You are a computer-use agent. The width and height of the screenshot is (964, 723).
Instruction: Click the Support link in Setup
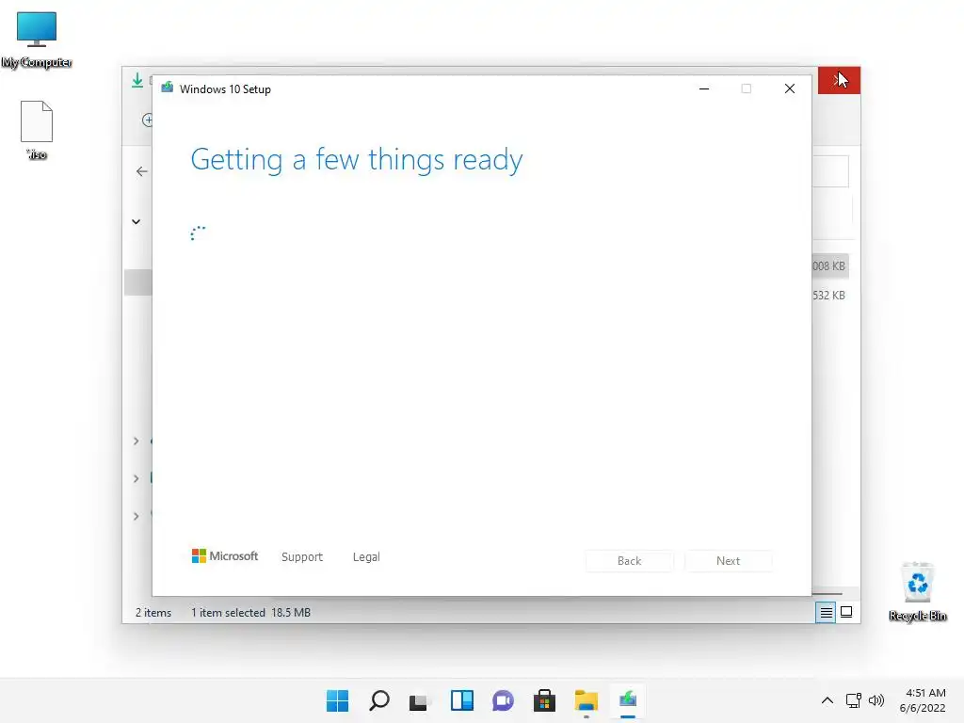click(302, 557)
